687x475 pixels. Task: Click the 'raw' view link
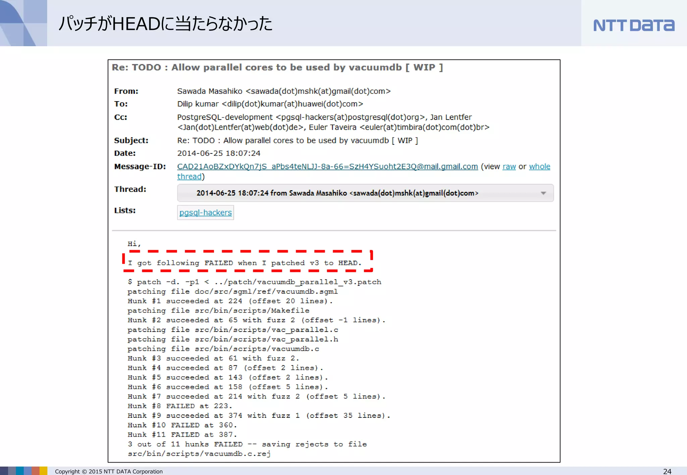pos(509,166)
